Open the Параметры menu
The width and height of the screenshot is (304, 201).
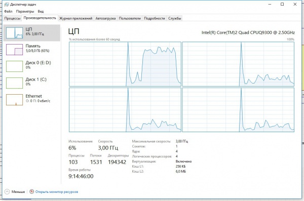[25, 12]
